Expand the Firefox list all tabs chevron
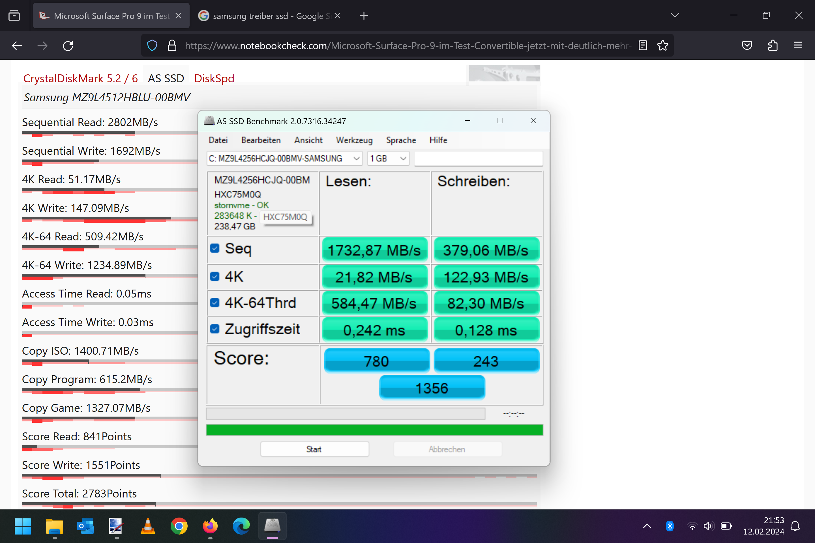The image size is (815, 543). [674, 15]
